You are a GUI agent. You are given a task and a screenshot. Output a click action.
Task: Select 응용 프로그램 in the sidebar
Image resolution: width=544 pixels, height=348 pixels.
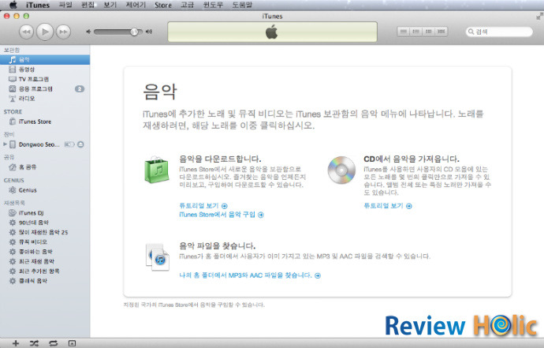click(x=45, y=89)
